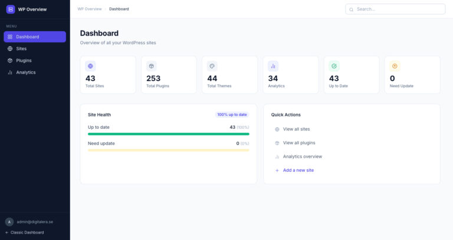
Task: Click the palette icon on Total Themes card
Action: click(x=212, y=66)
